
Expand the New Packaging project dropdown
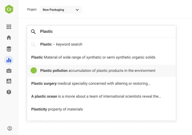tap(60, 10)
